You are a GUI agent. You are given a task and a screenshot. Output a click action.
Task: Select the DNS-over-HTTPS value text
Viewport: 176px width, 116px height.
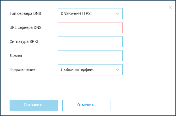[76, 13]
